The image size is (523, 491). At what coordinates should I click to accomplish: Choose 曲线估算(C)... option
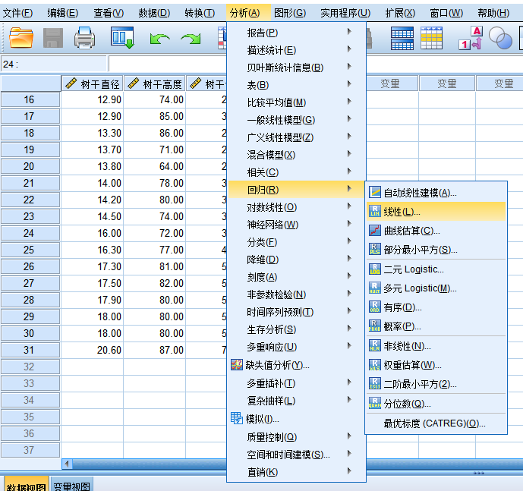click(436, 231)
